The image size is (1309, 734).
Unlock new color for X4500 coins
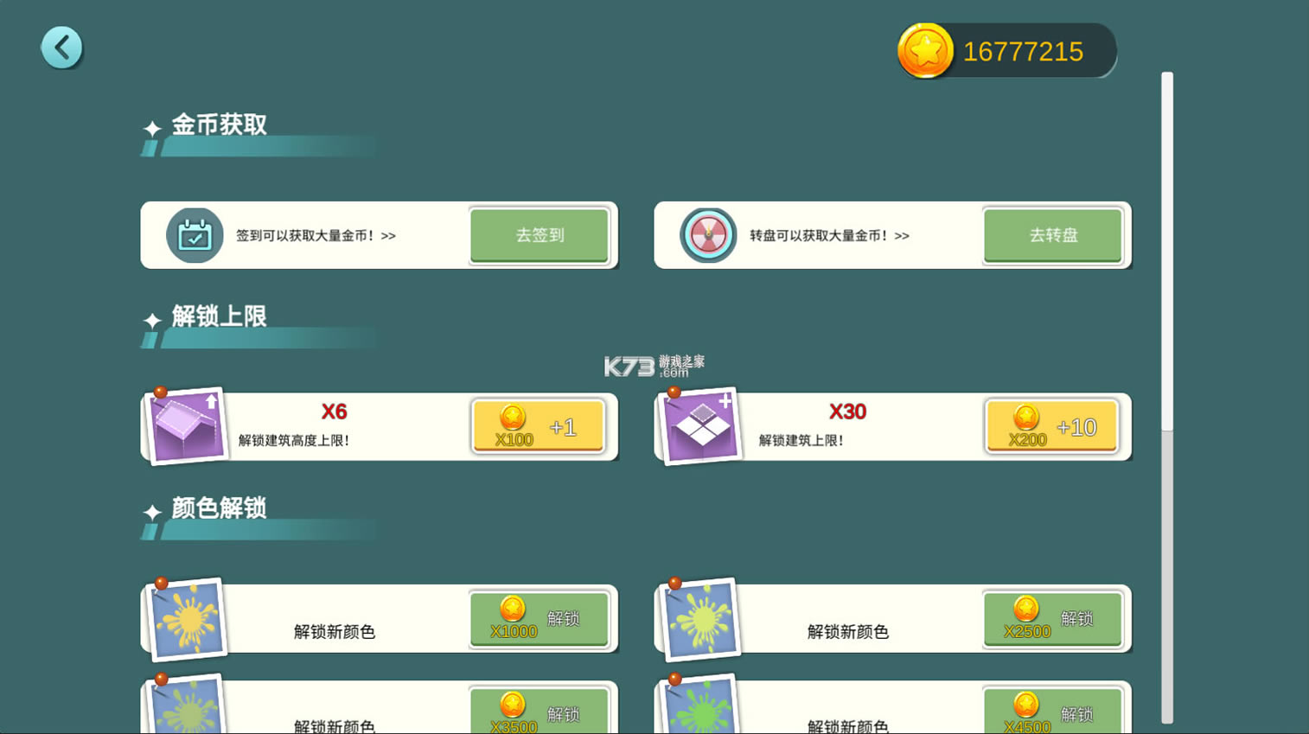pyautogui.click(x=1053, y=711)
